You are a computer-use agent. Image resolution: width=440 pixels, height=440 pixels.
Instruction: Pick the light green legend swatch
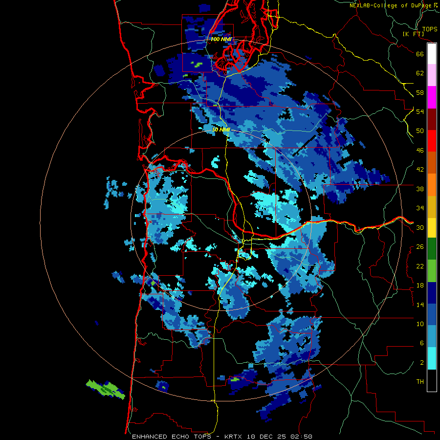coord(432,270)
